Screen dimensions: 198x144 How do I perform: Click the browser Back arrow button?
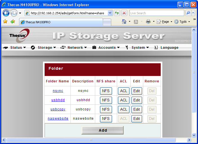tap(6, 13)
